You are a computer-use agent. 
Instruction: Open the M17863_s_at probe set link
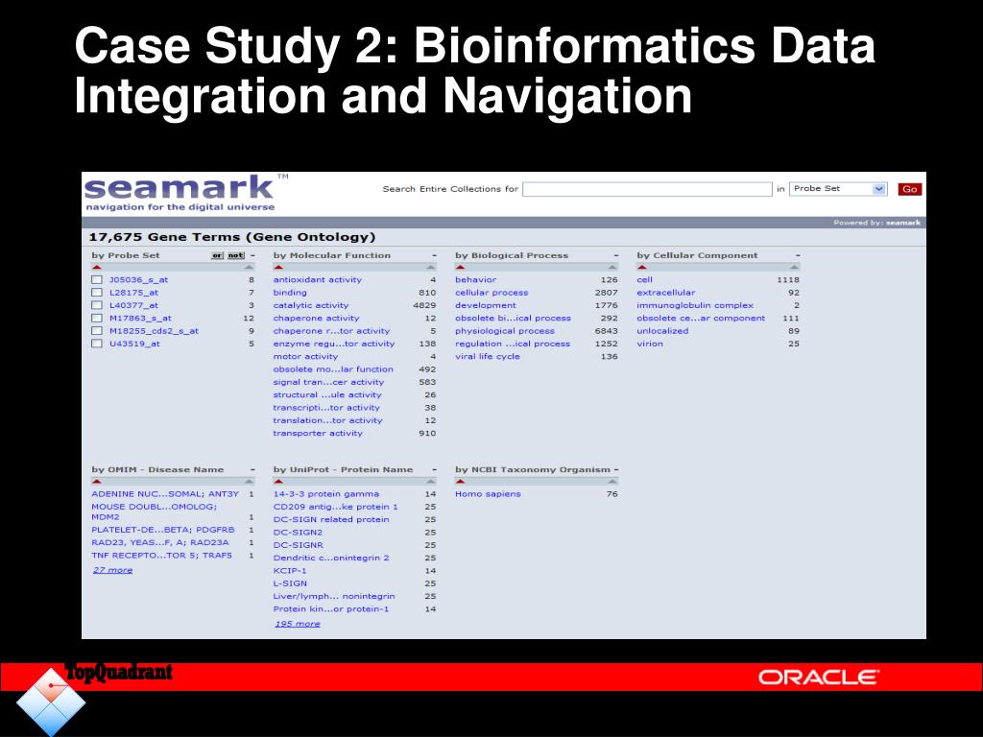140,319
